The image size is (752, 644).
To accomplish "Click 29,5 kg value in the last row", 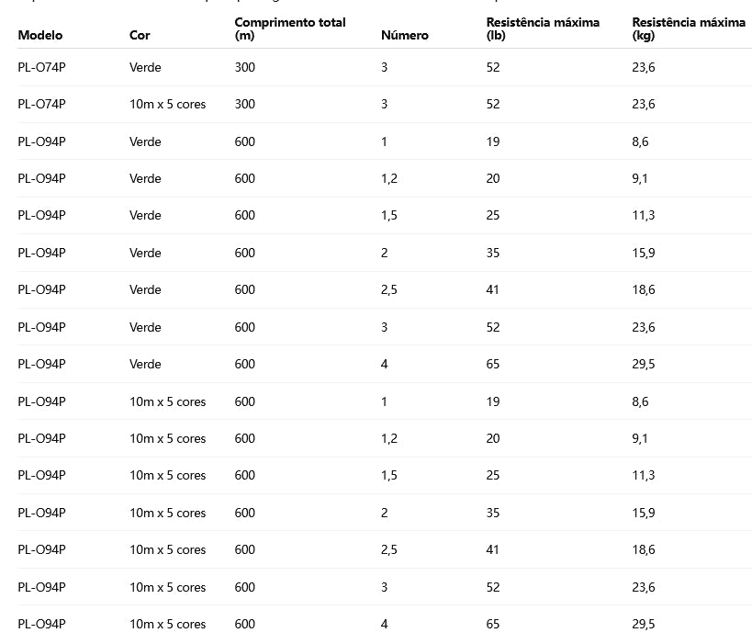I will point(643,625).
